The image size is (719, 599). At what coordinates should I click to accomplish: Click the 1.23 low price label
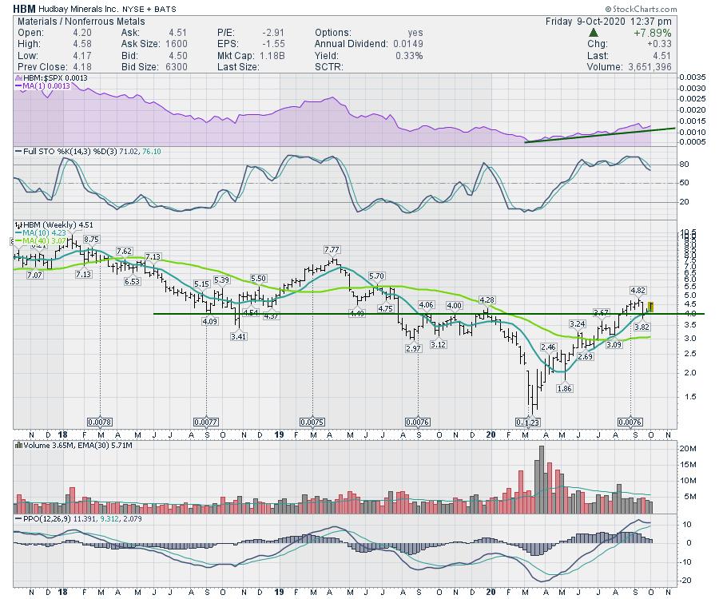click(x=531, y=422)
